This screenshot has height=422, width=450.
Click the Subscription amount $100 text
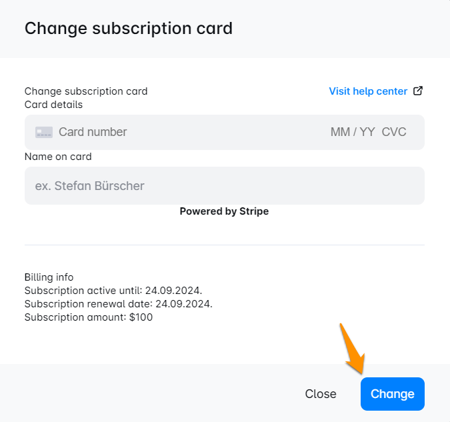[89, 317]
